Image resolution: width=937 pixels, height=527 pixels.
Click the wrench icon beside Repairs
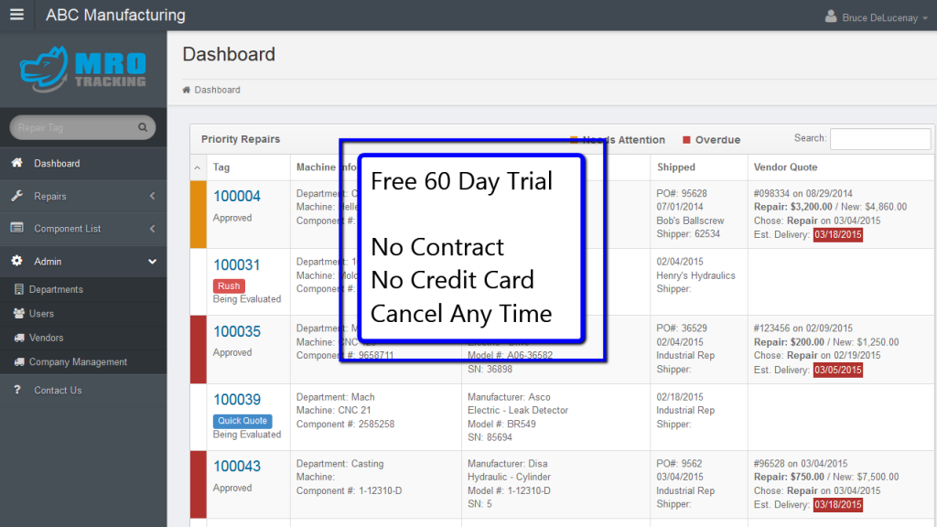click(16, 195)
